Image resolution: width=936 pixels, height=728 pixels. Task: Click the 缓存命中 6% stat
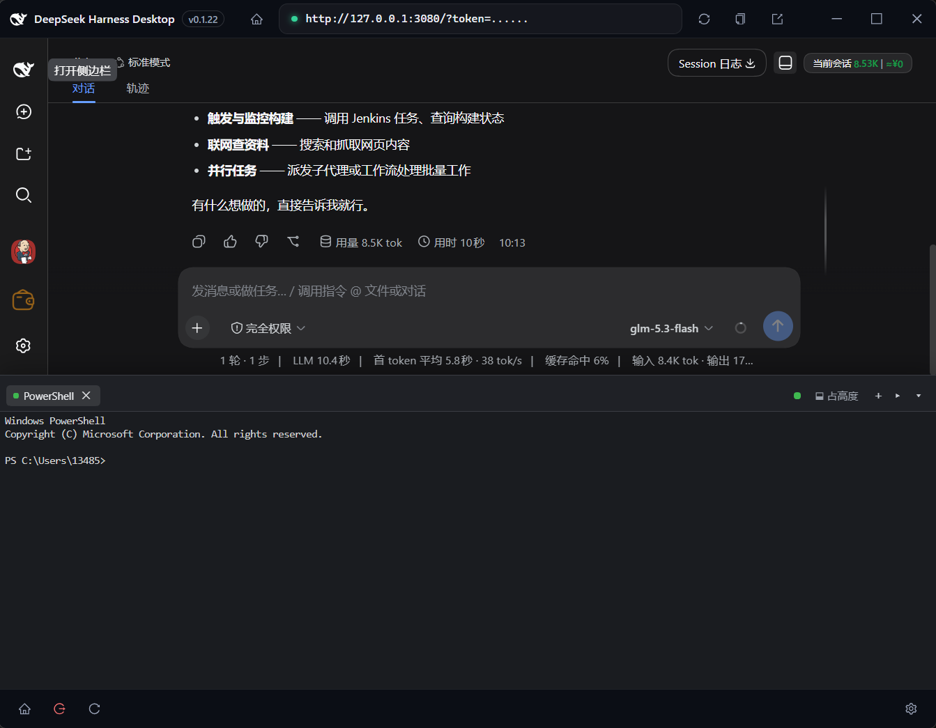[577, 360]
